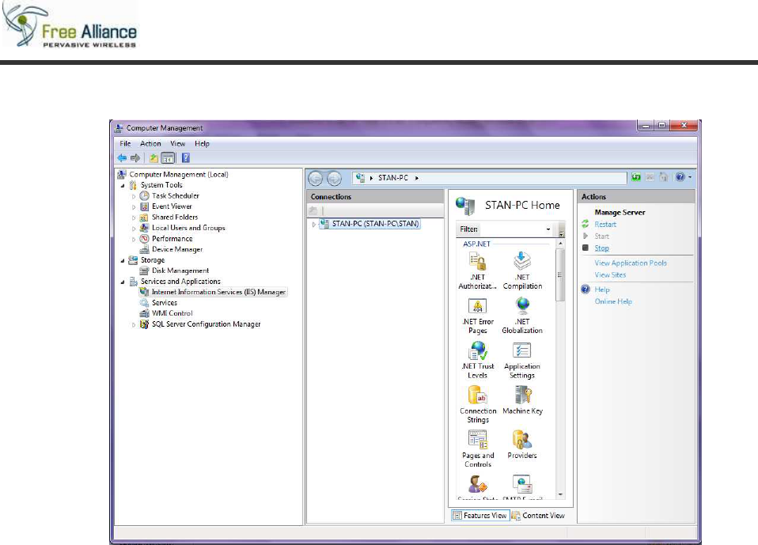
Task: Open the Filter dropdown arrow
Action: click(x=548, y=229)
